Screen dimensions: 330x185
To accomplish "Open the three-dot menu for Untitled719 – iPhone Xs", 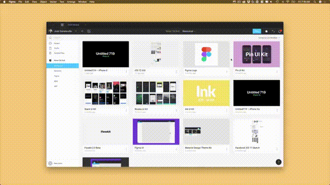I will (277, 110).
